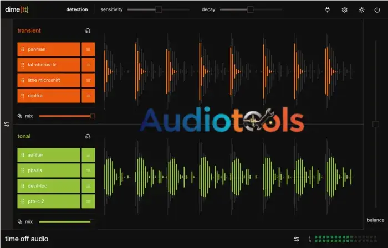Solo the tonal band with headphones icon
Viewport: 388px width, 248px height.
[x=88, y=136]
